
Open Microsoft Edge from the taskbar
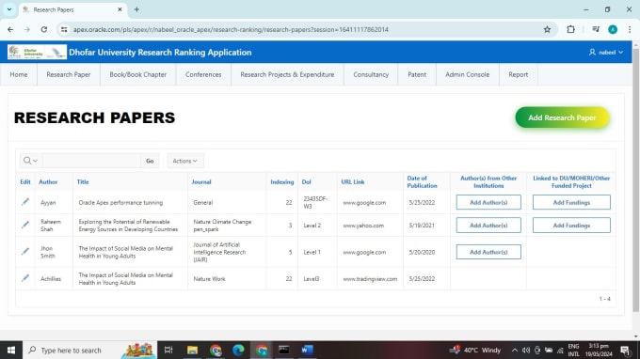pos(238,350)
